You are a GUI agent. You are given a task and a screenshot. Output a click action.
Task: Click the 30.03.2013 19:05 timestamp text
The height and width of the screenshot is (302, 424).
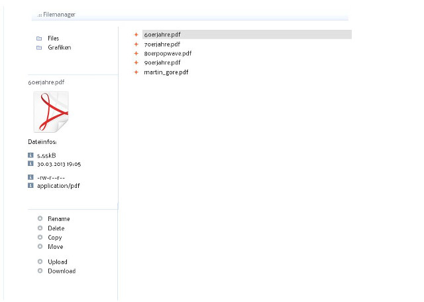pyautogui.click(x=59, y=164)
